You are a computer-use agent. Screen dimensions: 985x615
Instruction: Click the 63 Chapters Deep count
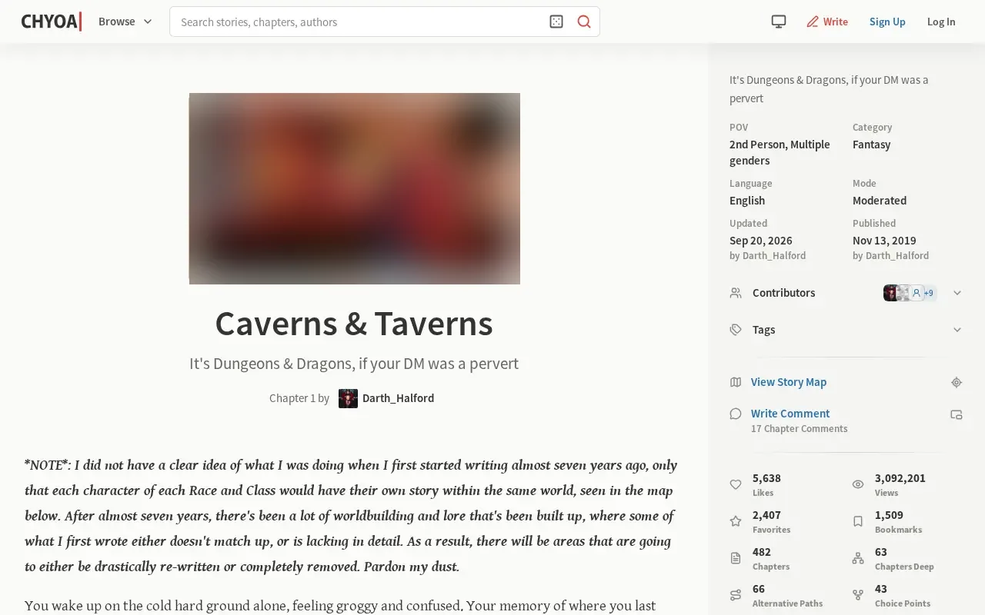tap(881, 552)
